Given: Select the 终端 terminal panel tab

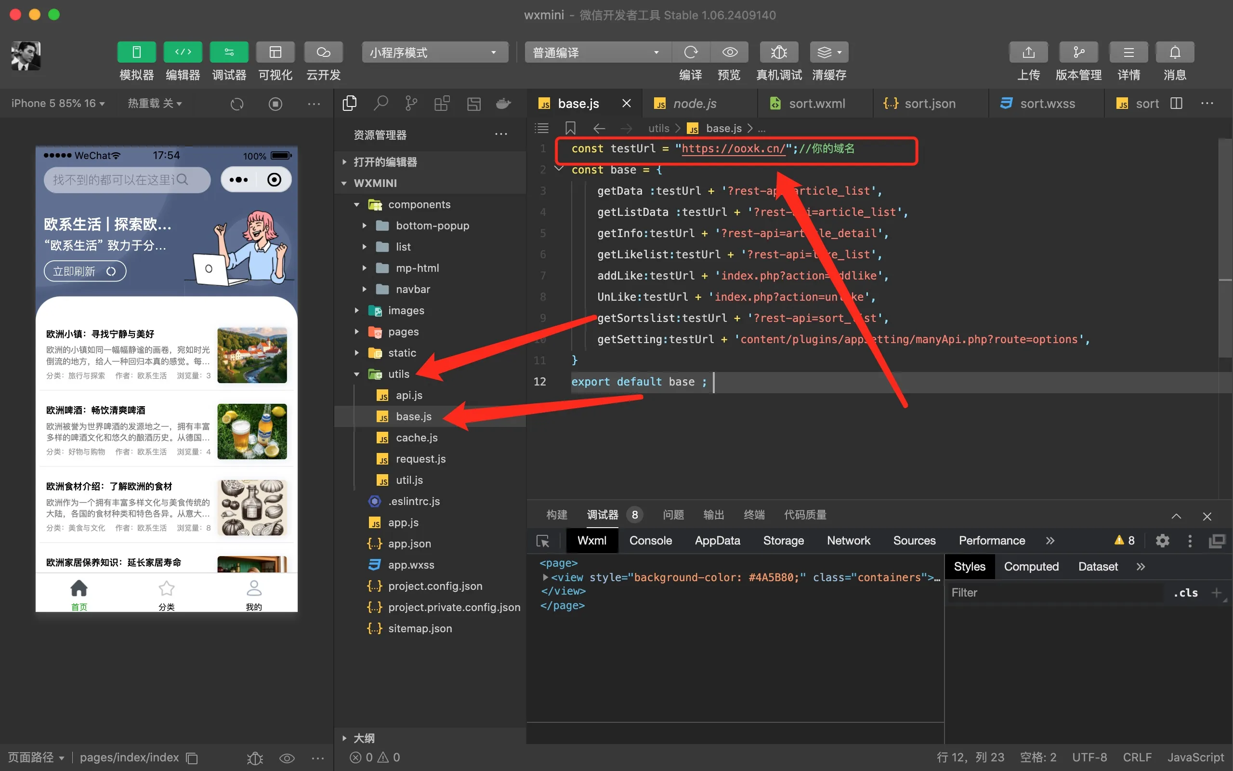Looking at the screenshot, I should coord(754,515).
